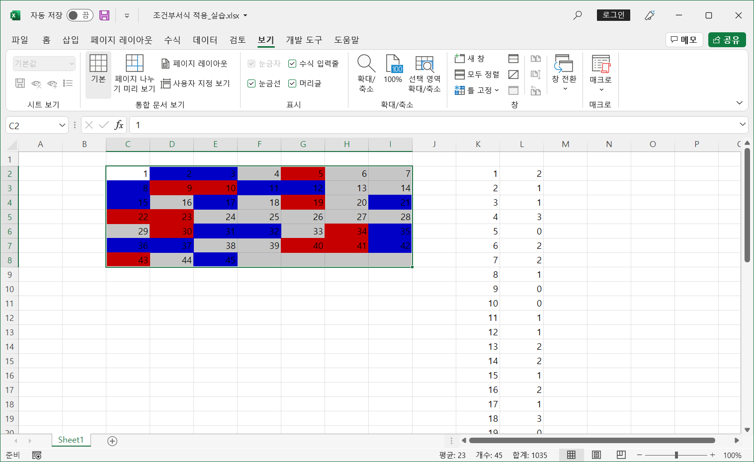Click the green 공유 share button
This screenshot has height=462, width=754.
[x=727, y=40]
